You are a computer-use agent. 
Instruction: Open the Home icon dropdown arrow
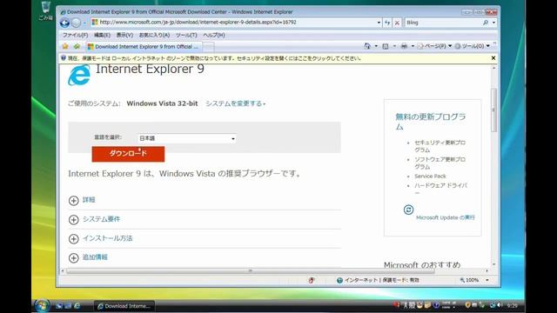click(x=376, y=46)
